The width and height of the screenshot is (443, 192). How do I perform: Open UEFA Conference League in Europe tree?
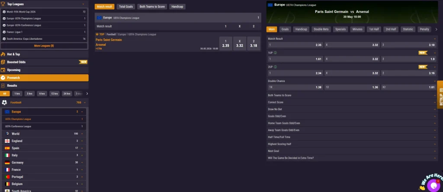(x=44, y=126)
